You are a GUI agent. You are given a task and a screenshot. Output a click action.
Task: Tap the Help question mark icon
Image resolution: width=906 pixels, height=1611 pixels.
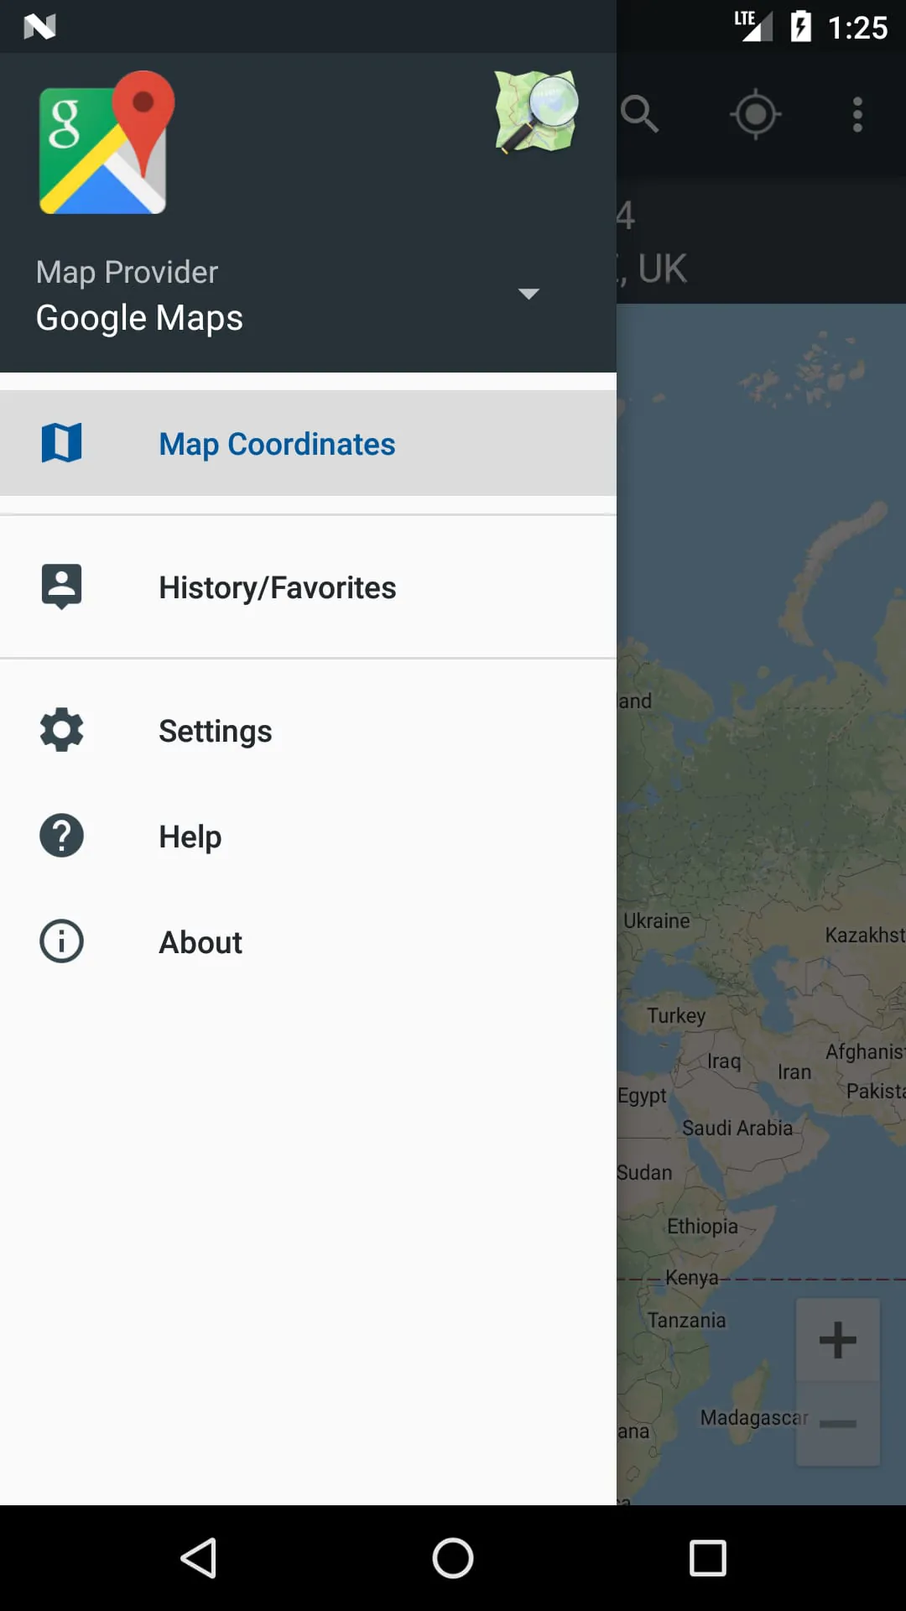61,836
